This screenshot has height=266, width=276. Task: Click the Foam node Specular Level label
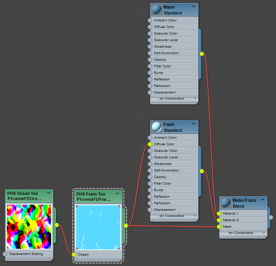pyautogui.click(x=166, y=157)
